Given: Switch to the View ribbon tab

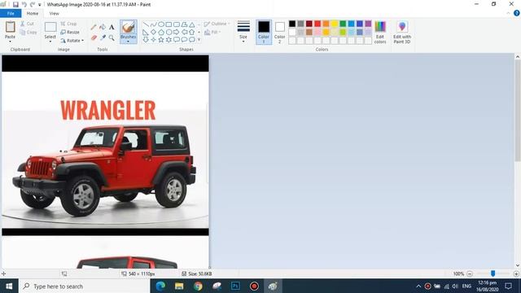Looking at the screenshot, I should point(54,13).
